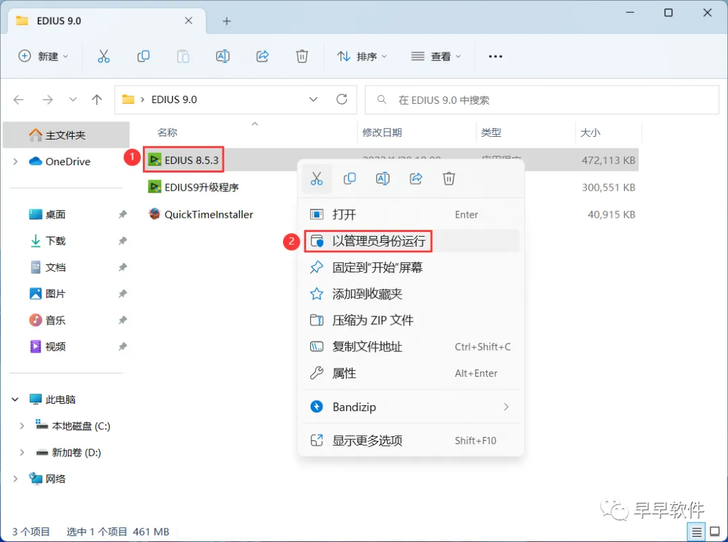728x542 pixels.
Task: Click the Rename icon in the toolbar
Action: click(223, 56)
